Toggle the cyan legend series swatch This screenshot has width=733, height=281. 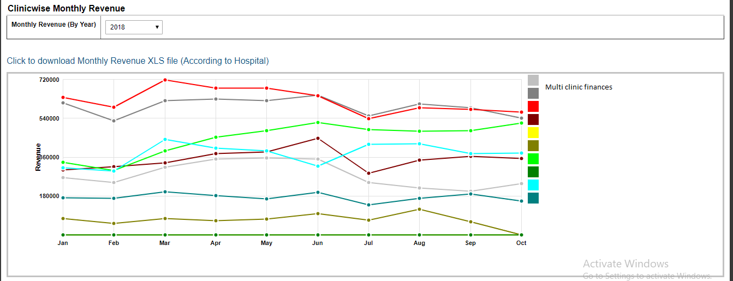533,185
